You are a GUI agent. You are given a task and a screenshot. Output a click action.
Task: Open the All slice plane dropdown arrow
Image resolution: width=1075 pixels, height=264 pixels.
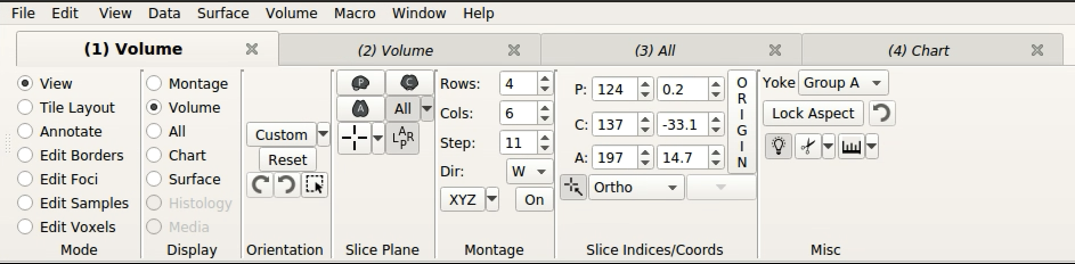pyautogui.click(x=426, y=108)
